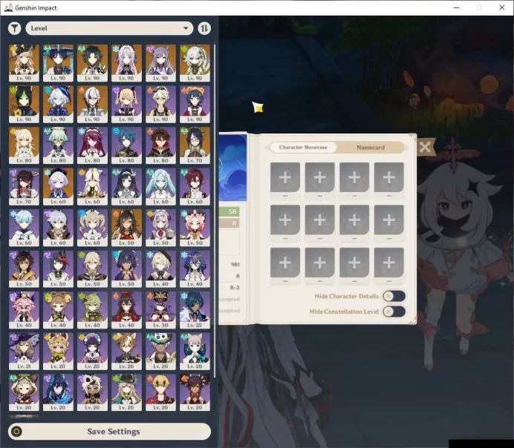Image resolution: width=514 pixels, height=448 pixels.
Task: Select Rosaria Lv. 80 portrait
Action: 92,145
